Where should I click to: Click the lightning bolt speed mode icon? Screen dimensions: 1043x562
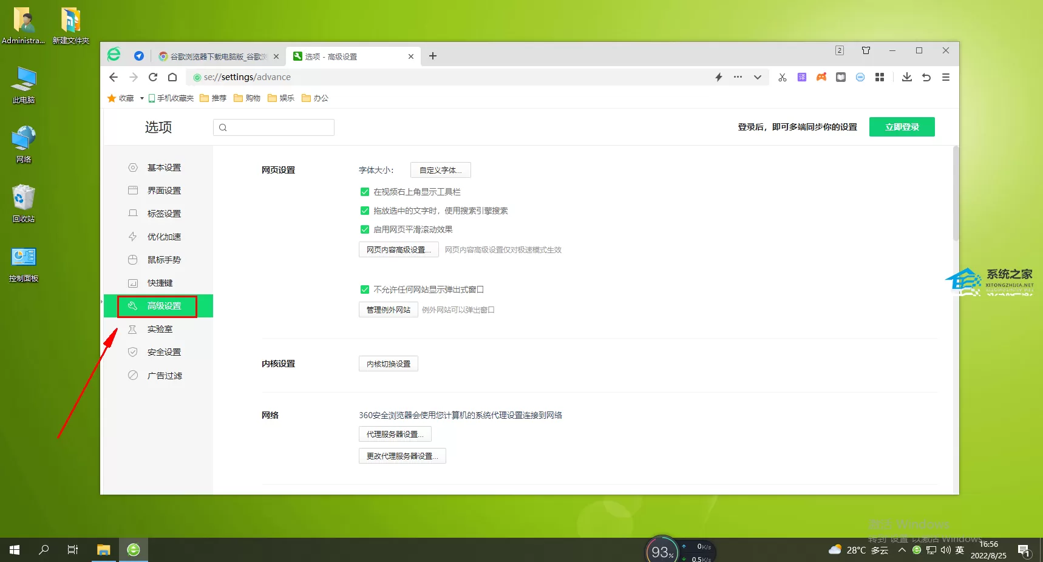(719, 77)
